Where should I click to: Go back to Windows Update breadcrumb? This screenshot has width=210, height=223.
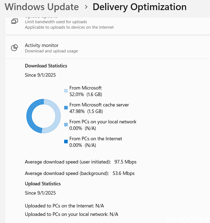click(x=42, y=7)
